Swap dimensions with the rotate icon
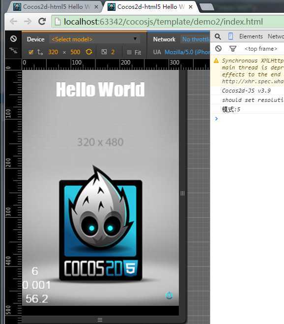This screenshot has height=324, width=284. pos(89,52)
